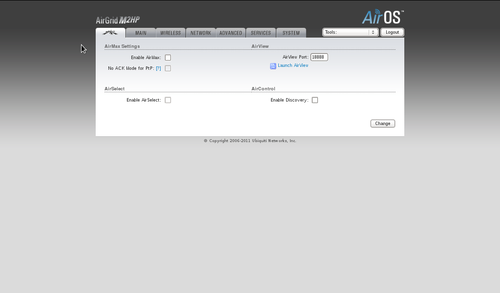Click the AirView Port input field
Screen dimensions: 500x293
(319, 57)
